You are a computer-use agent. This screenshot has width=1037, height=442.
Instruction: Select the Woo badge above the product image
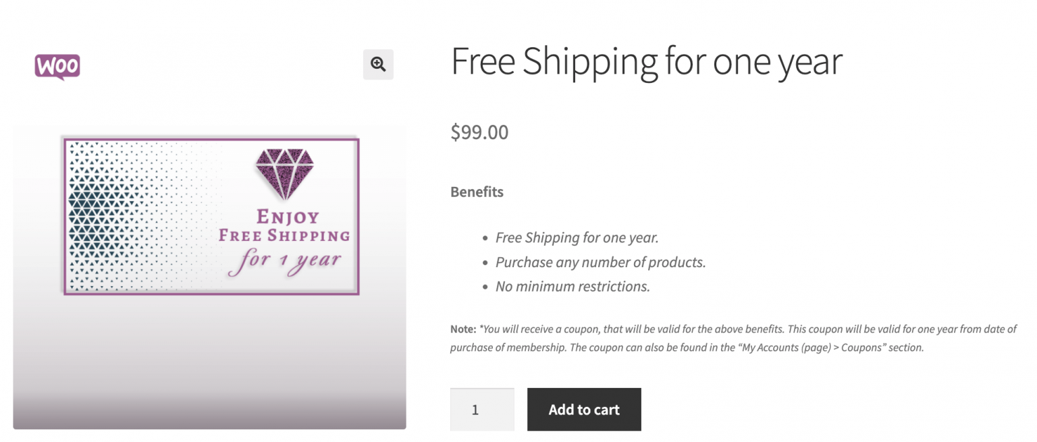tap(57, 65)
